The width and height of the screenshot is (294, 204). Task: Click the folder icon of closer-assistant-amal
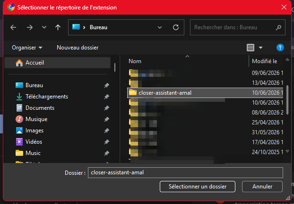click(x=133, y=92)
